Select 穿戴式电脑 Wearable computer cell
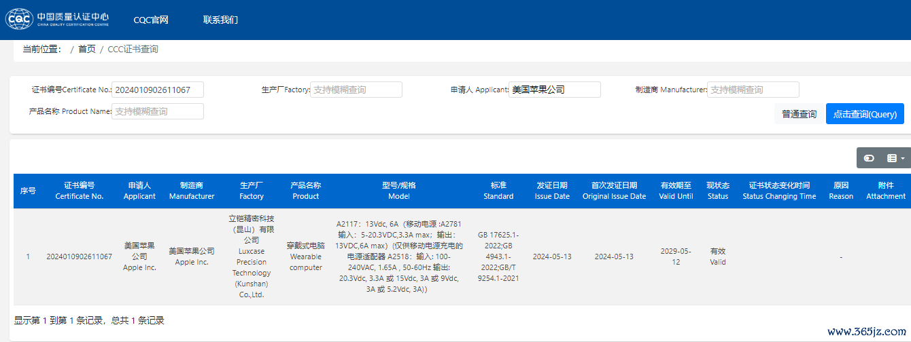The height and width of the screenshot is (342, 911). (306, 256)
